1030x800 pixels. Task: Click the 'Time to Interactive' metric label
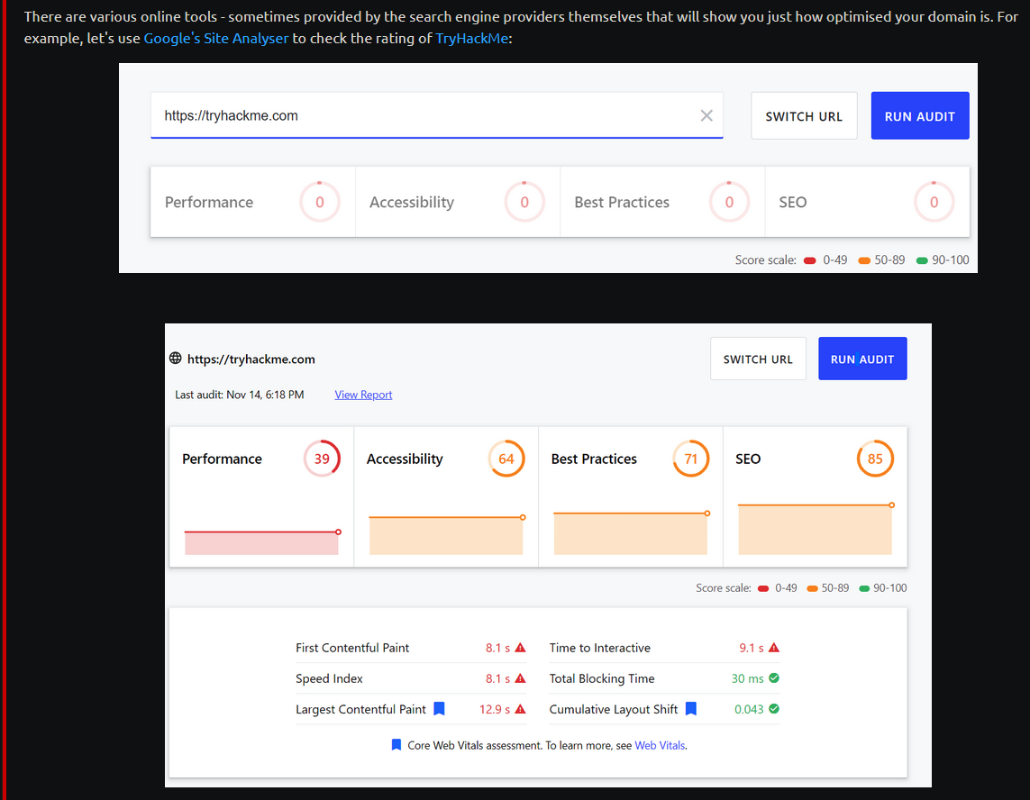click(x=600, y=648)
